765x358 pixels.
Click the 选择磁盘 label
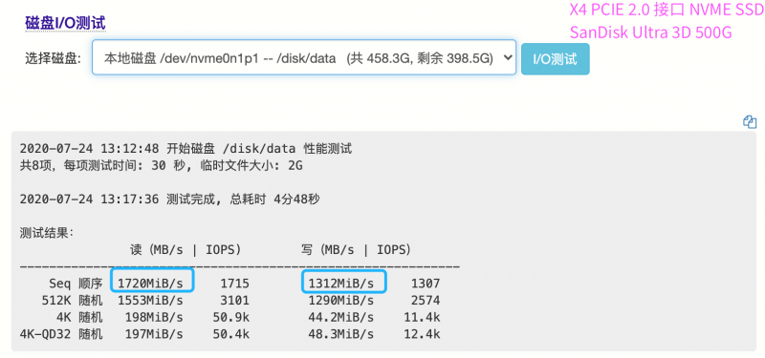pyautogui.click(x=54, y=59)
